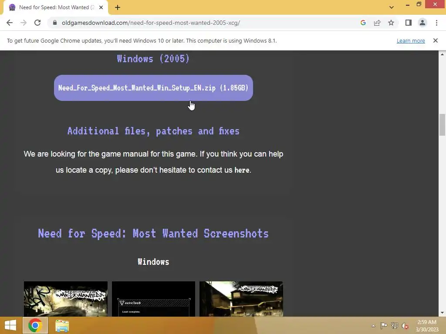
Task: Open Chrome's three-dot menu
Action: [436, 23]
